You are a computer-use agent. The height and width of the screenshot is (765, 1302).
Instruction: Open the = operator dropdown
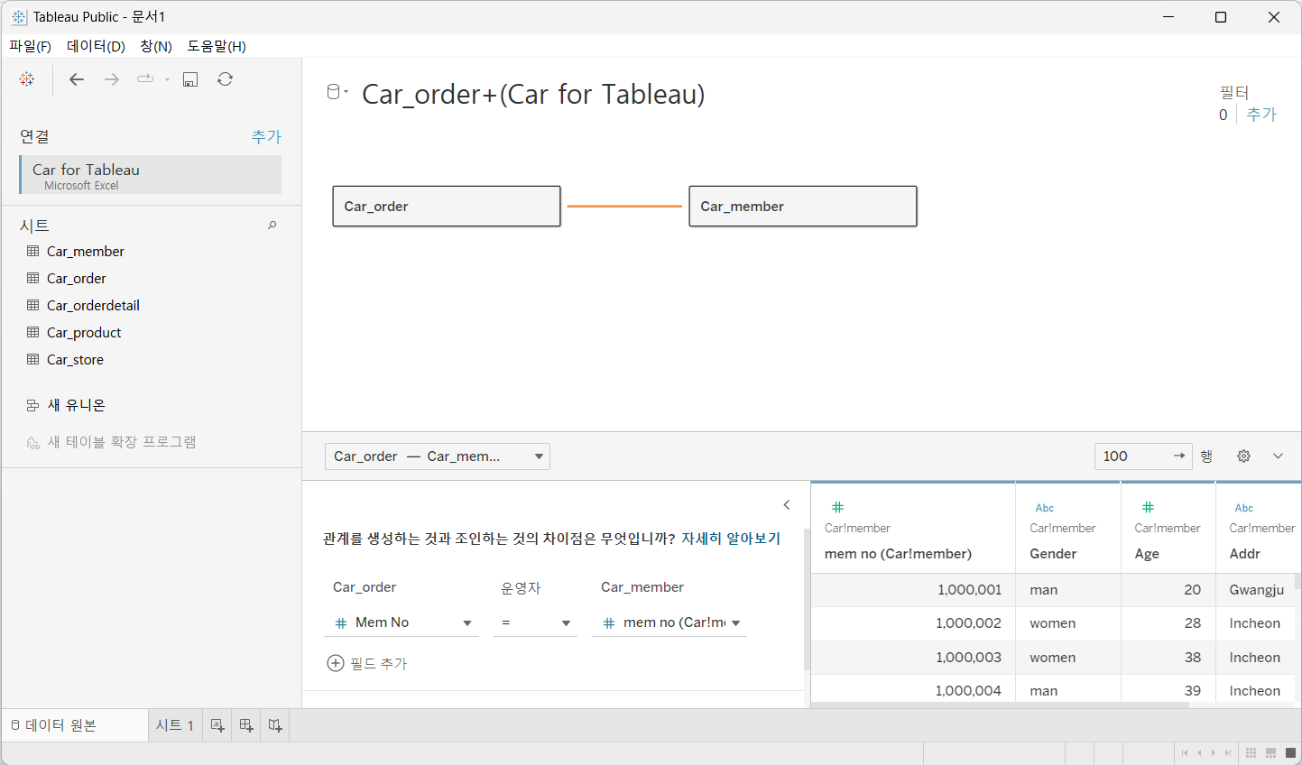click(x=535, y=622)
